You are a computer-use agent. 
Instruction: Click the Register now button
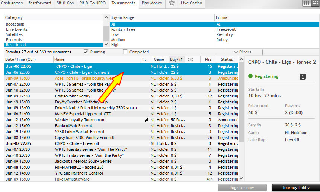pos(242,188)
